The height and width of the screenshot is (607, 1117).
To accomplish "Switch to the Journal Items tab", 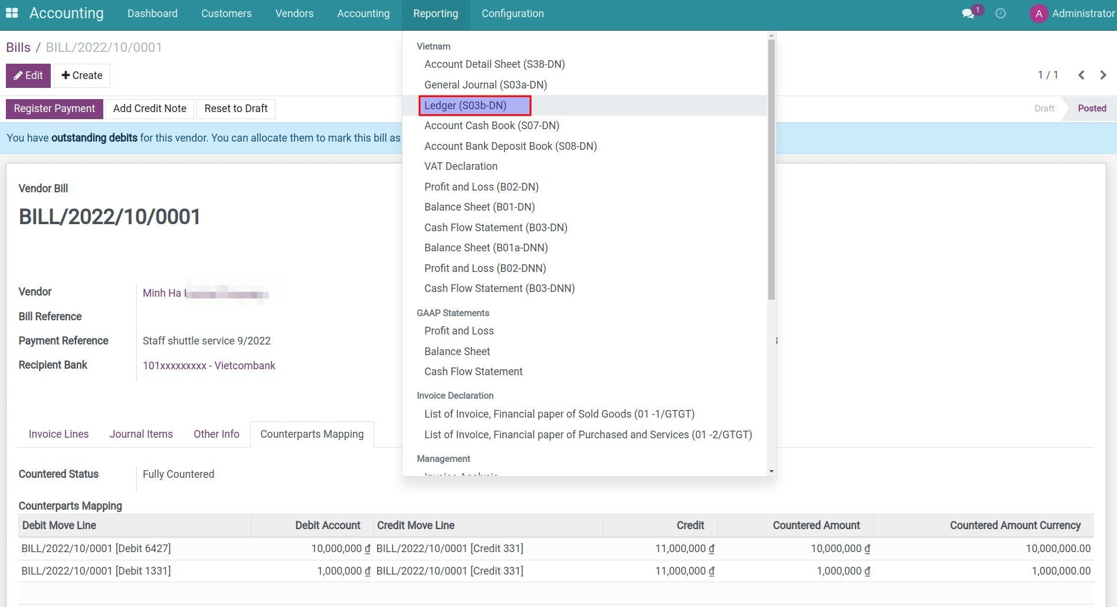I will [141, 434].
